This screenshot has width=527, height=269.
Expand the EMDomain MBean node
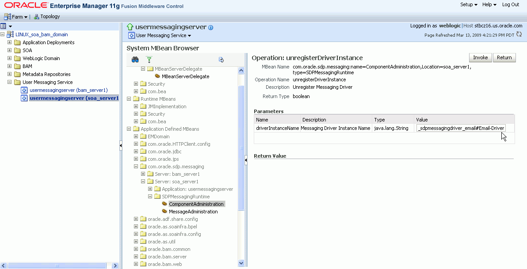coord(136,136)
